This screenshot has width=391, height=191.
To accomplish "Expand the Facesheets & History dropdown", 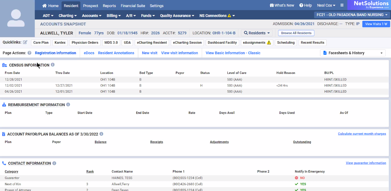I will coord(353,53).
